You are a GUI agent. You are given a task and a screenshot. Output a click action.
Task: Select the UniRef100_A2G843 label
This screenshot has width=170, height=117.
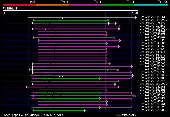pyautogui.click(x=152, y=81)
